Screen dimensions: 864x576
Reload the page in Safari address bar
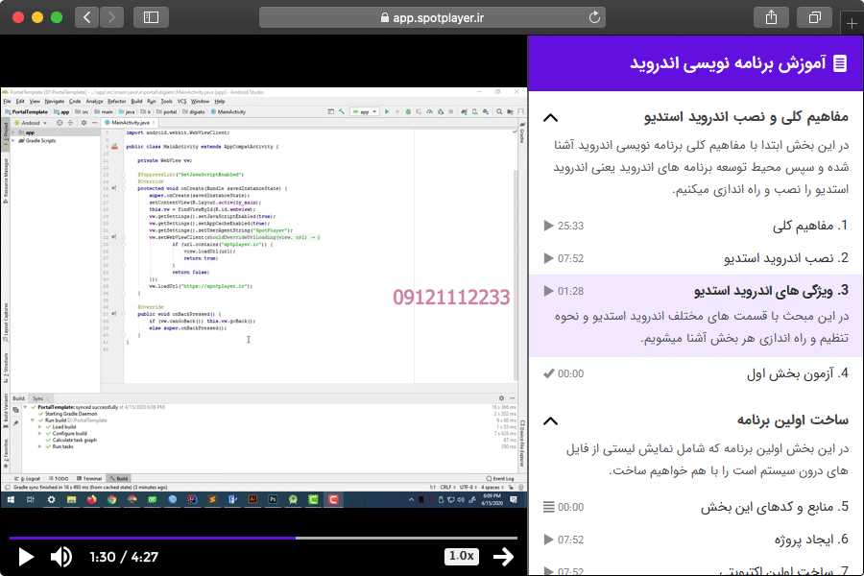click(595, 17)
